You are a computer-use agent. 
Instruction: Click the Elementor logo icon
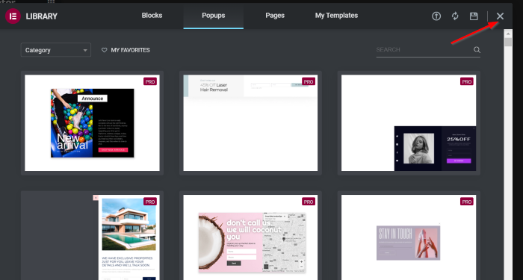coord(13,16)
